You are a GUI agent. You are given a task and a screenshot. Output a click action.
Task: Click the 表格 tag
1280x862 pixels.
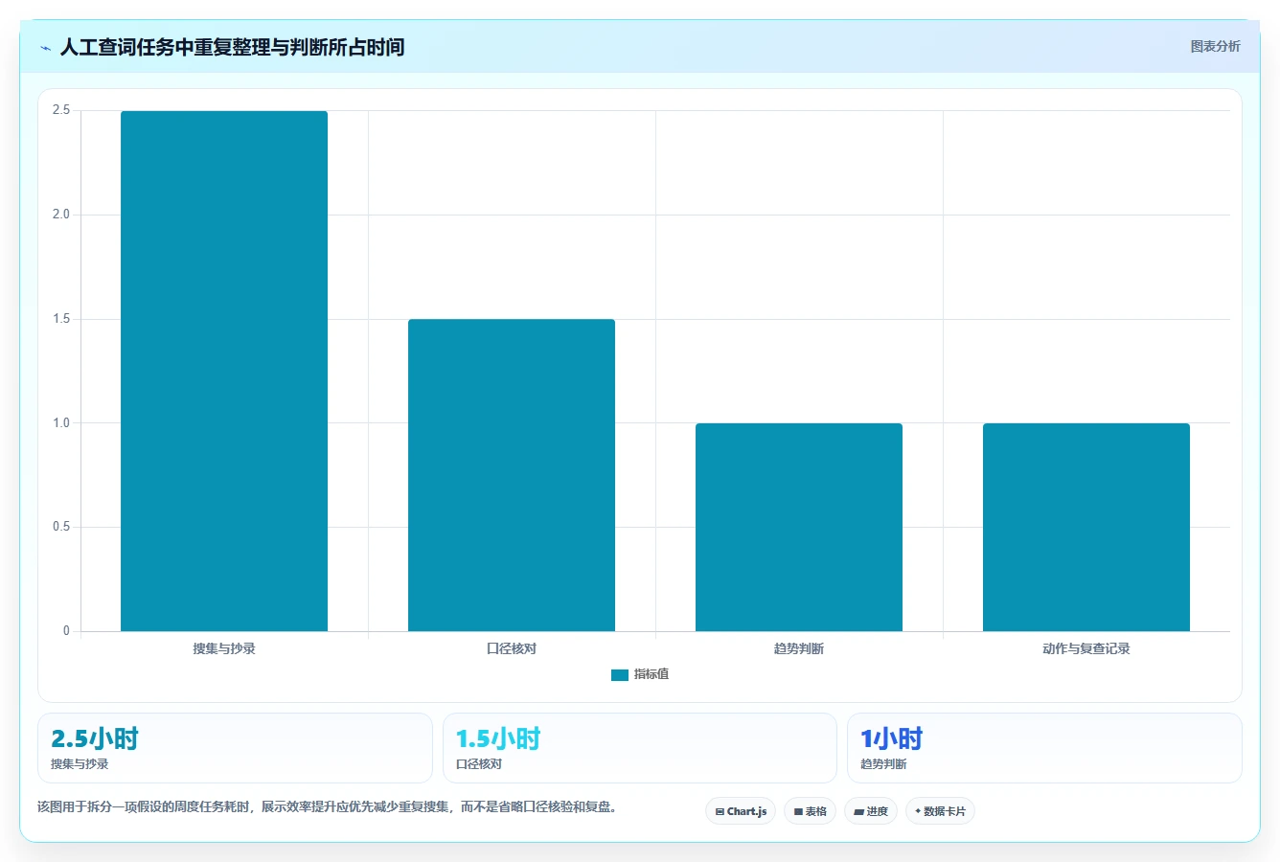[810, 811]
